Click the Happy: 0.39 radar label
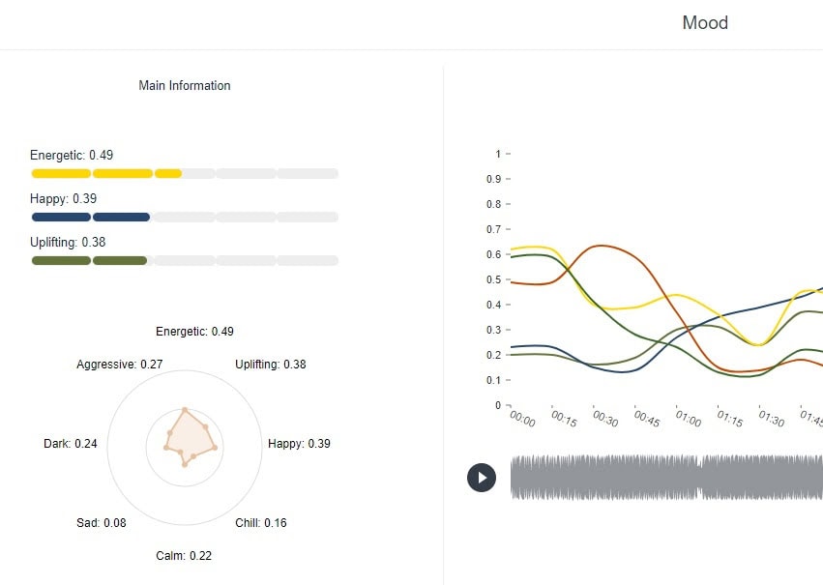 [x=299, y=444]
